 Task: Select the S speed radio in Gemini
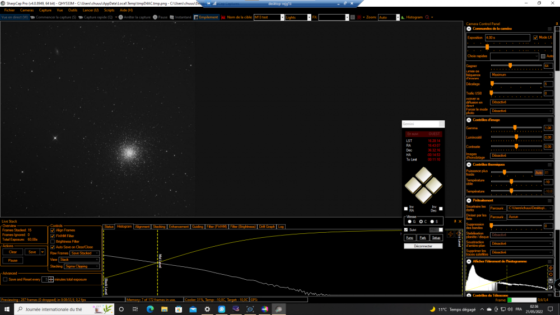432,222
